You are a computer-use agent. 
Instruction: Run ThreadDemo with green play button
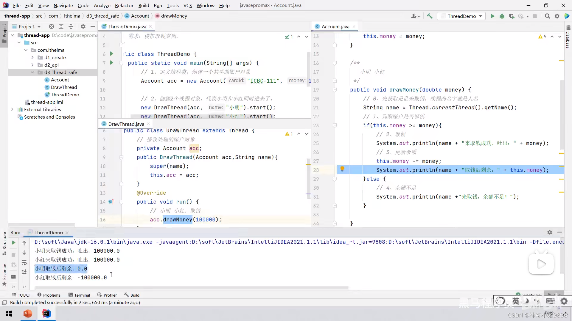point(492,16)
